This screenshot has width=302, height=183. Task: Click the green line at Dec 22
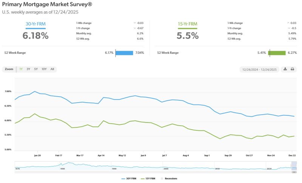tap(294, 136)
